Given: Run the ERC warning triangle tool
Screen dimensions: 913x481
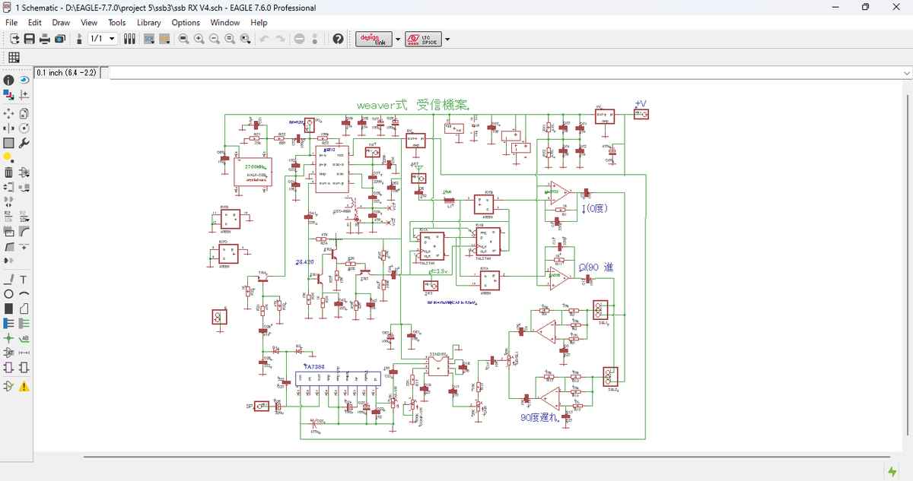Looking at the screenshot, I should tap(24, 386).
